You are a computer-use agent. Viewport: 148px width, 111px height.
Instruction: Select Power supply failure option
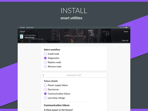pyautogui.click(x=45, y=85)
